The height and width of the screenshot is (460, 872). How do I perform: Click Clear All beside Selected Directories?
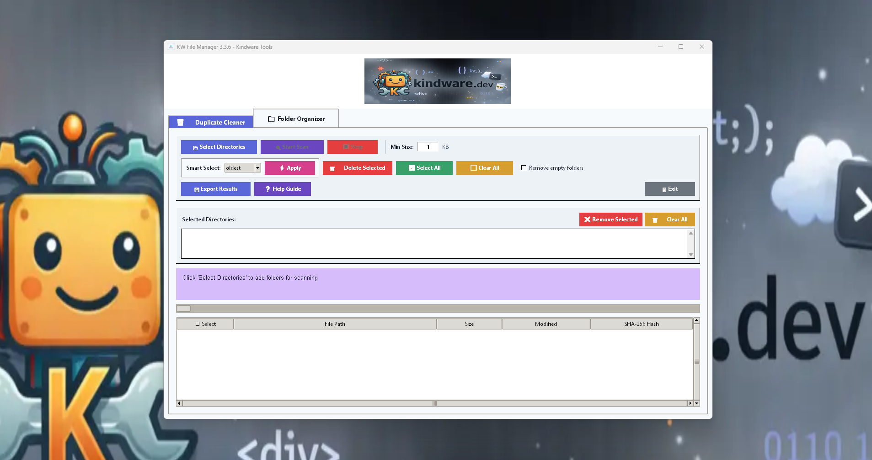669,220
